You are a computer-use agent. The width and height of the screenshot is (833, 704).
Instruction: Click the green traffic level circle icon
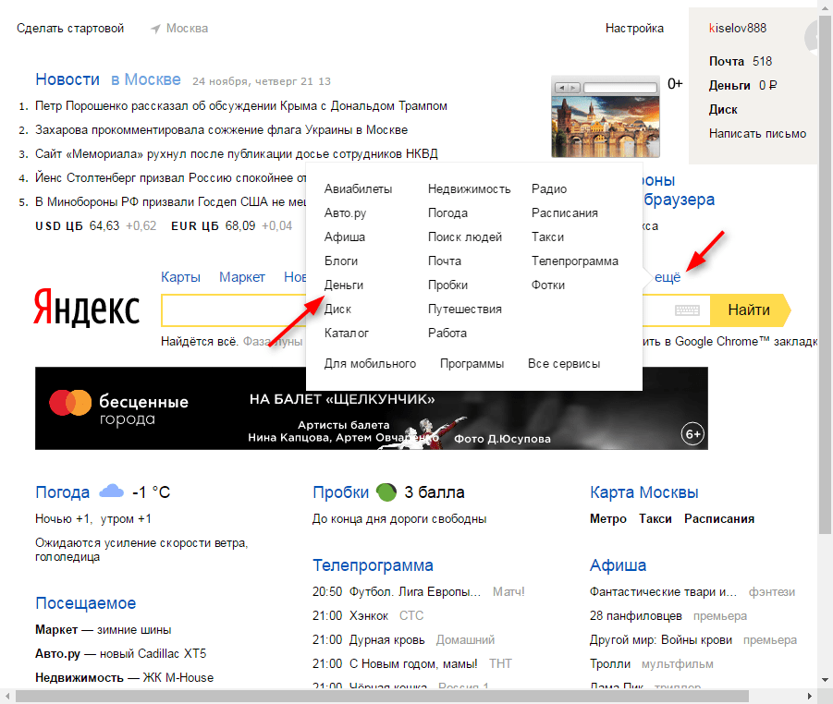point(386,492)
